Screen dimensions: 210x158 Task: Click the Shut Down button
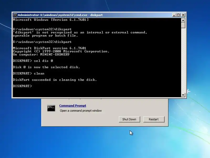tap(129, 119)
